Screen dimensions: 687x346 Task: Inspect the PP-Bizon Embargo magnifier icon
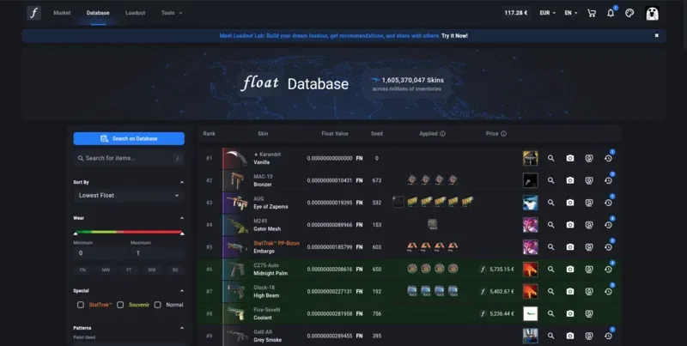click(x=550, y=247)
